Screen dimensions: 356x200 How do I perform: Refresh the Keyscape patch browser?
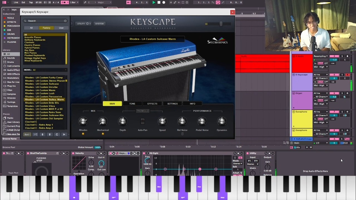(57, 134)
